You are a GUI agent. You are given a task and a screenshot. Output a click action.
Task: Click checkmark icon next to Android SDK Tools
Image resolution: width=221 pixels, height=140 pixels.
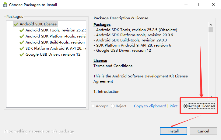(x=22, y=30)
